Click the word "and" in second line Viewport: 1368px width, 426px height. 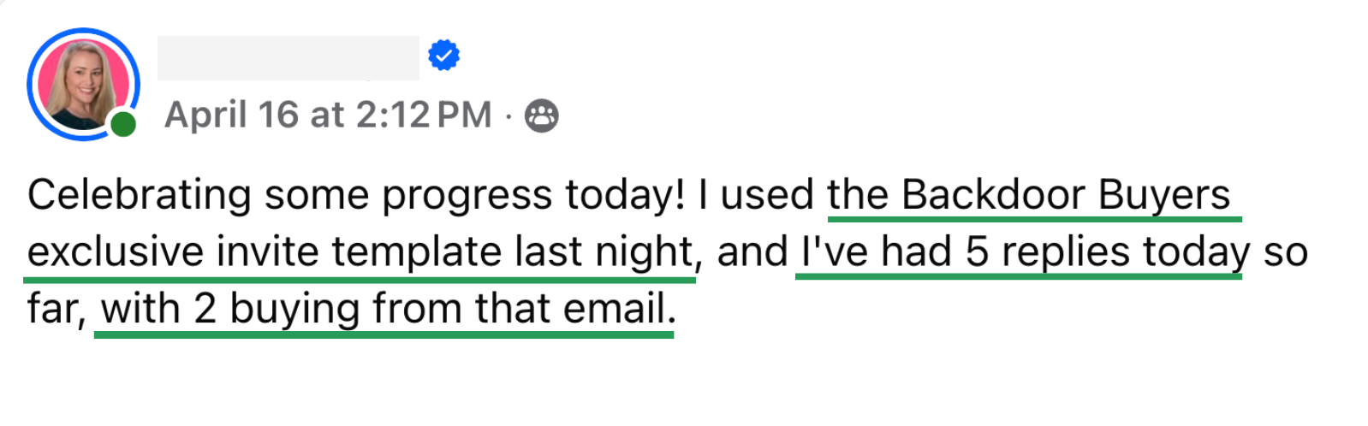point(752,252)
